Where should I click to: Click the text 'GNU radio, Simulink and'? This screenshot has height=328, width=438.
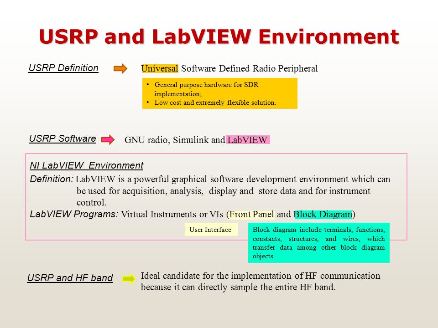(x=175, y=140)
